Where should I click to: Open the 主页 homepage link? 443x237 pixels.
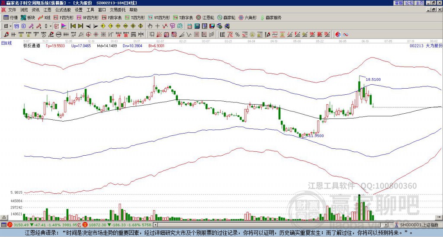click(x=419, y=3)
